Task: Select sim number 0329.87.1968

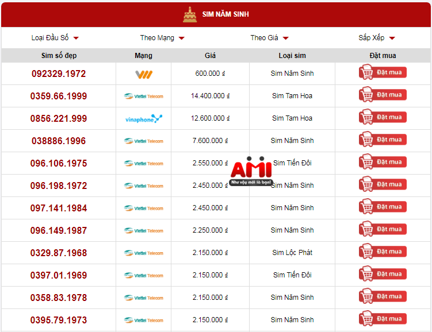Action: click(59, 253)
